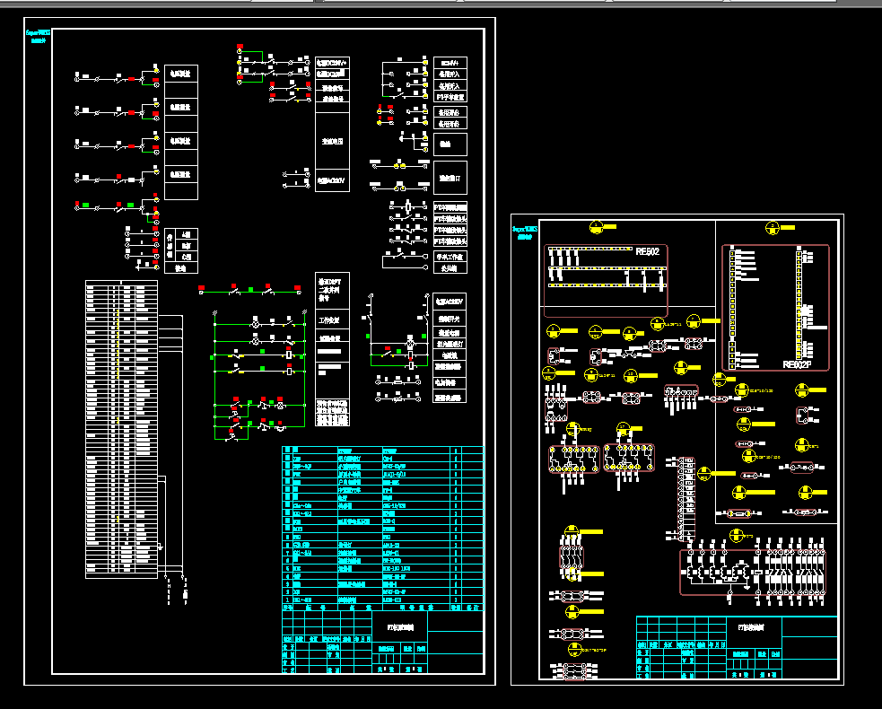
Task: Pick the yellow item balloon above the RE602P module
Action: click(773, 228)
